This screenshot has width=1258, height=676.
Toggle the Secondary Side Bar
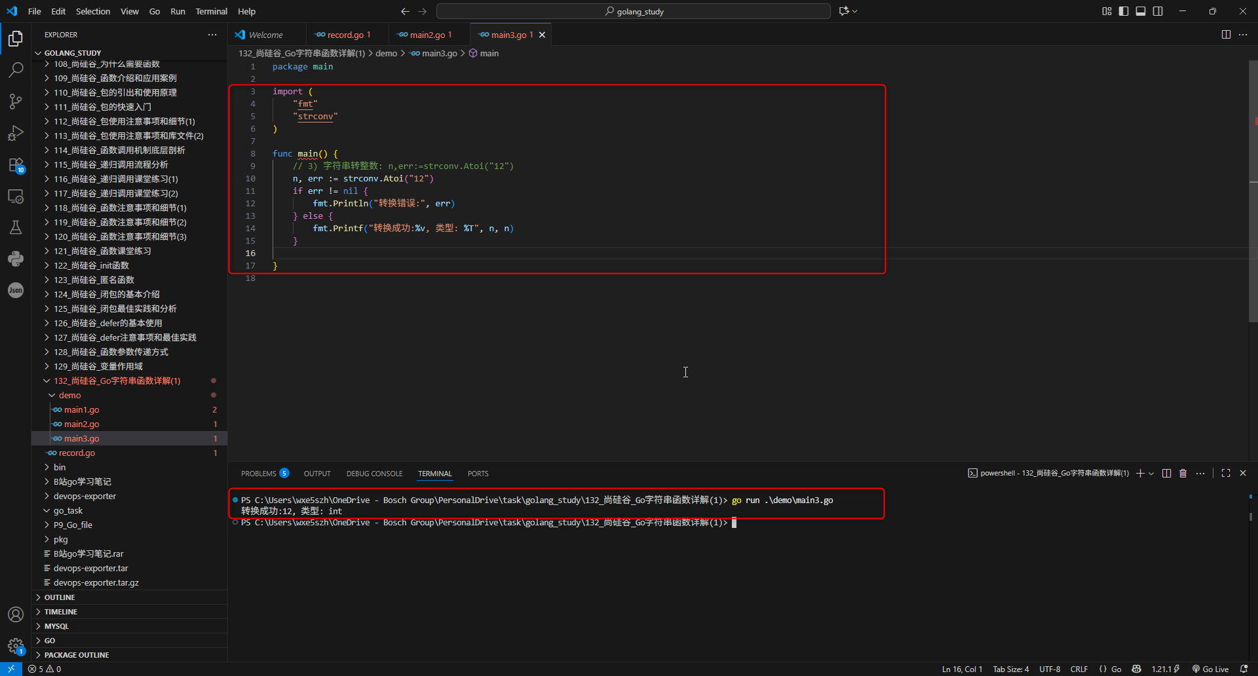pyautogui.click(x=1158, y=11)
